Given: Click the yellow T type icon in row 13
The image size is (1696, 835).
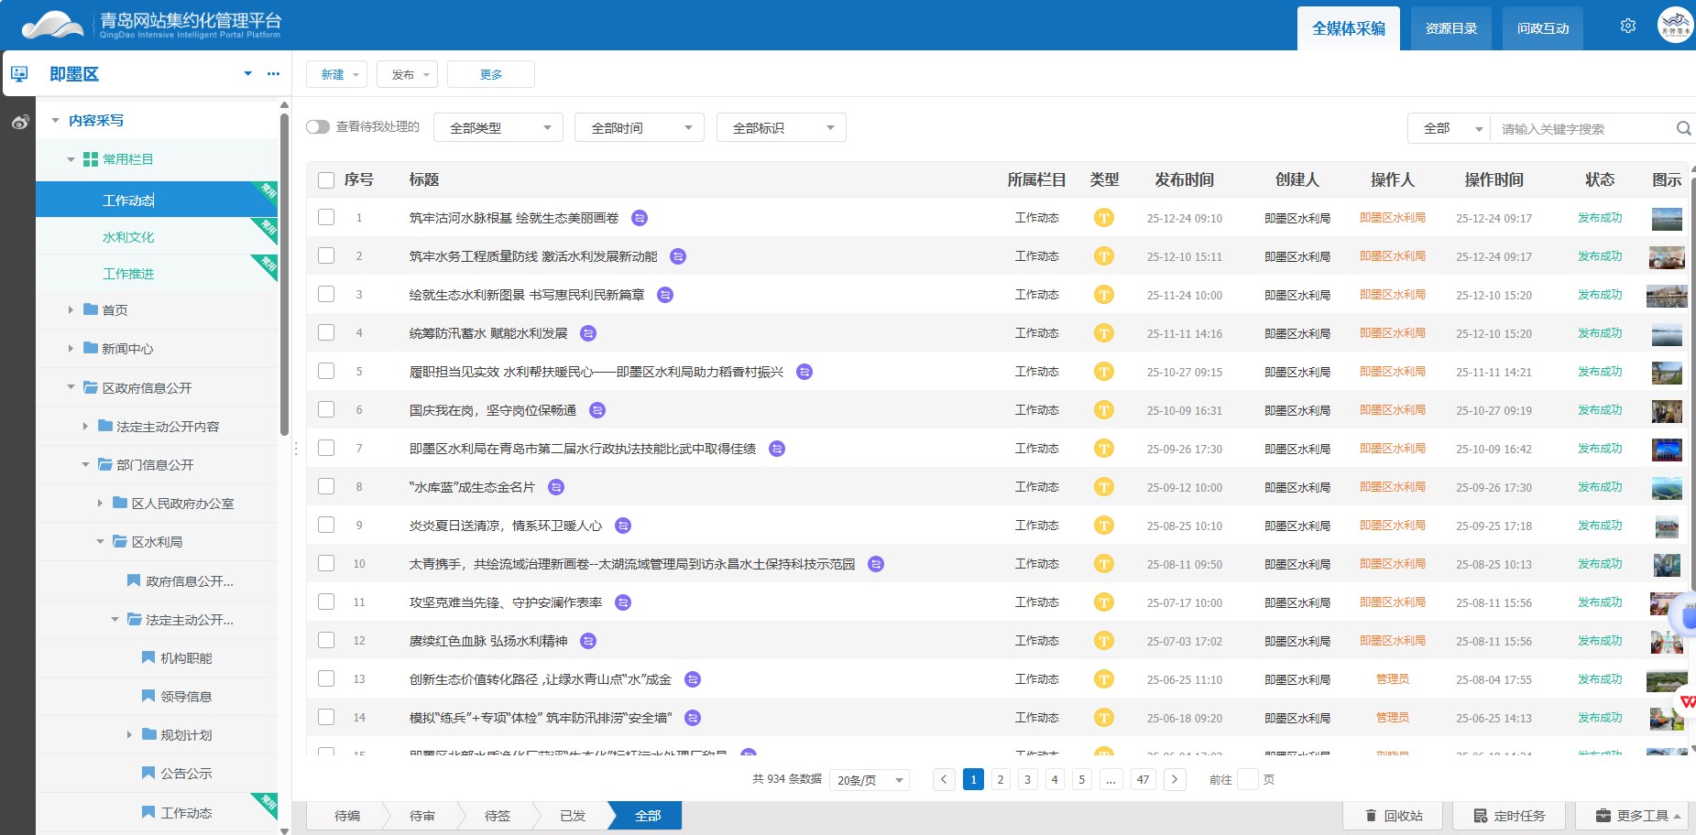Looking at the screenshot, I should point(1104,679).
